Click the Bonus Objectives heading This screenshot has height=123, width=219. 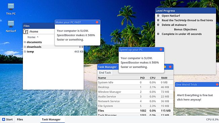(185, 30)
